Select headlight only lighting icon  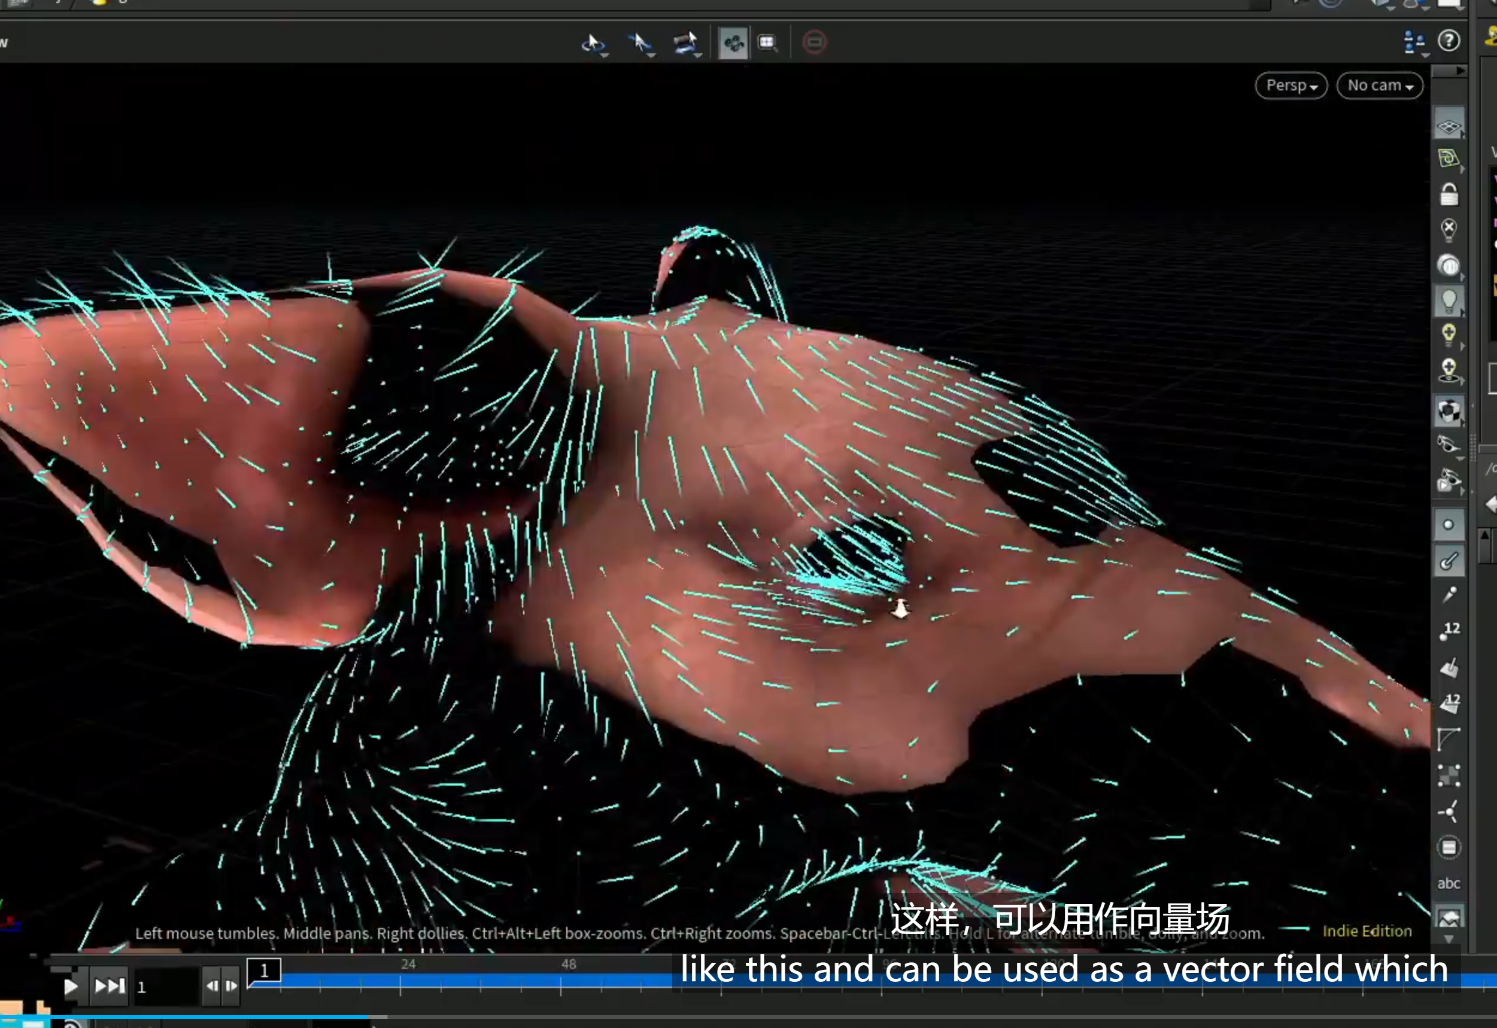pos(1449,265)
